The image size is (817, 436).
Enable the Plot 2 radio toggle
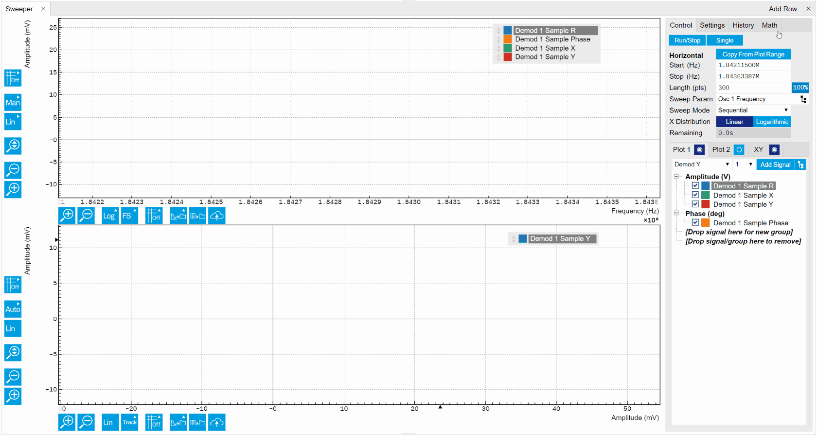(x=739, y=149)
